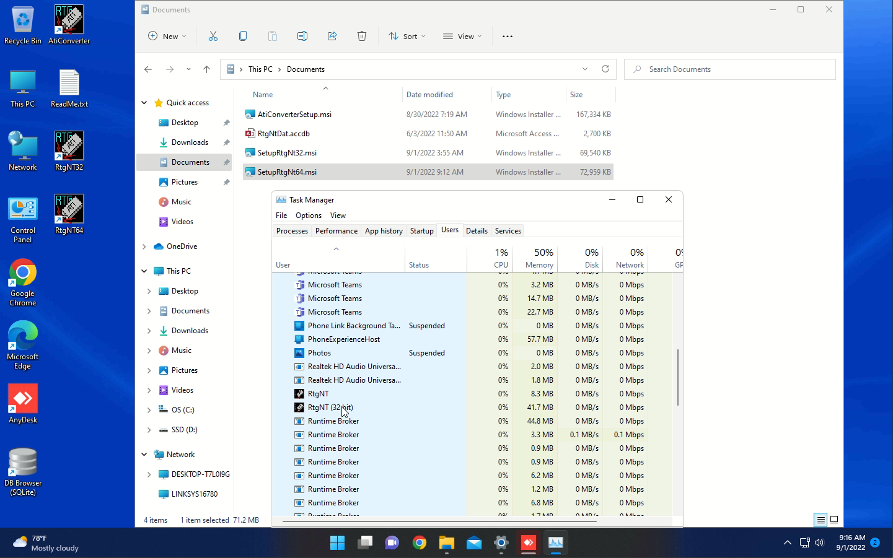Image resolution: width=893 pixels, height=558 pixels.
Task: Select the RtgNT (32 bit) process row
Action: click(472, 408)
